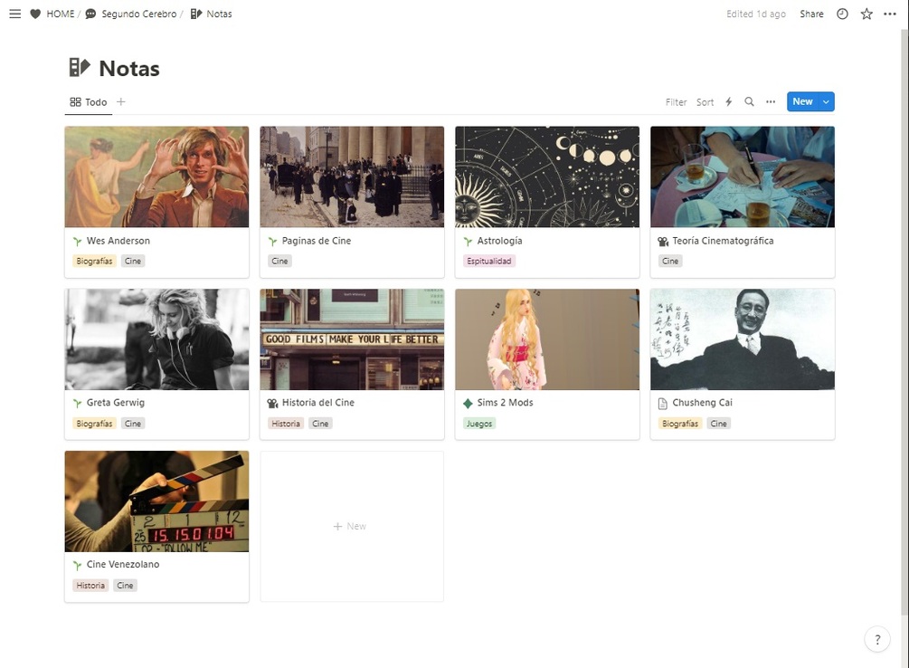Add a new view with plus icon
Screen dimensions: 909x668
click(x=120, y=102)
